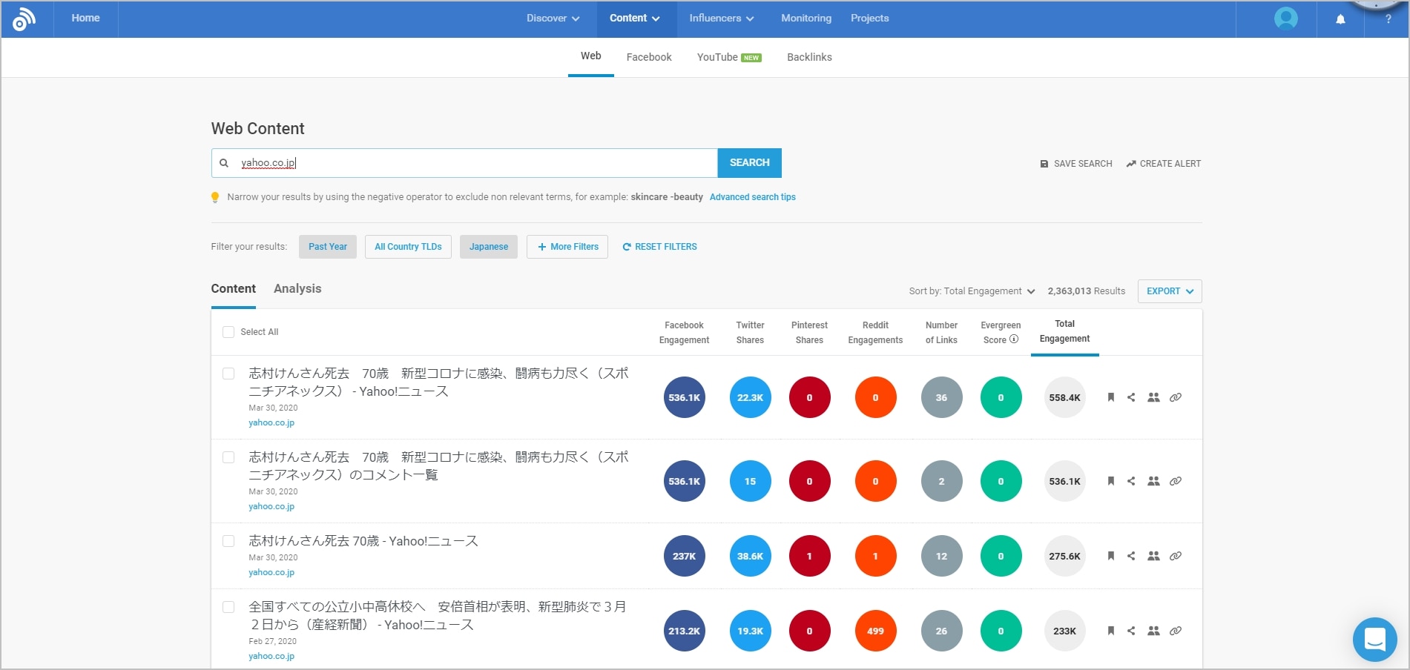Open the help question mark icon
This screenshot has width=1410, height=670.
1388,20
